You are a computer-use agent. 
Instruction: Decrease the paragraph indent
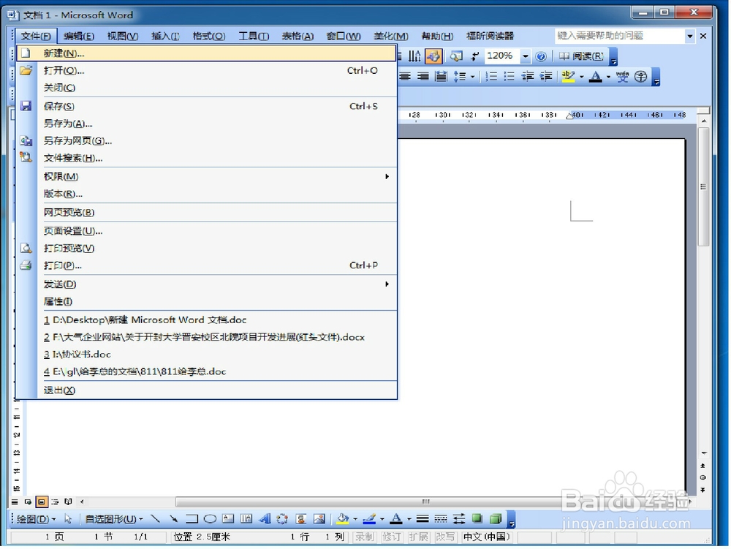(527, 76)
